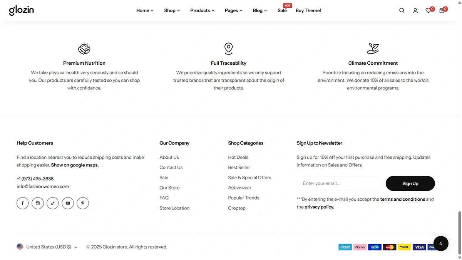This screenshot has height=260, width=462.
Task: Open the Sale menu item
Action: point(282,10)
